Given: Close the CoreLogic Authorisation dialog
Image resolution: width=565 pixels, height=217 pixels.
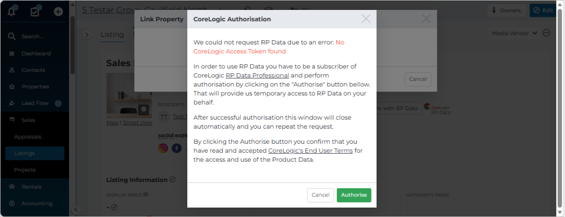Looking at the screenshot, I should pos(366,19).
